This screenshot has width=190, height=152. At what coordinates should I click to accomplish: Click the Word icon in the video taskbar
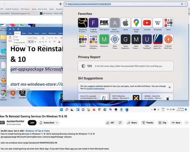pyautogui.click(x=127, y=110)
